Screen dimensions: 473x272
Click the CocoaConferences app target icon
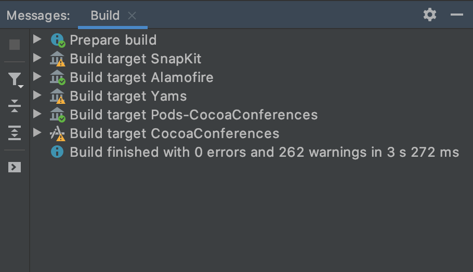click(57, 134)
